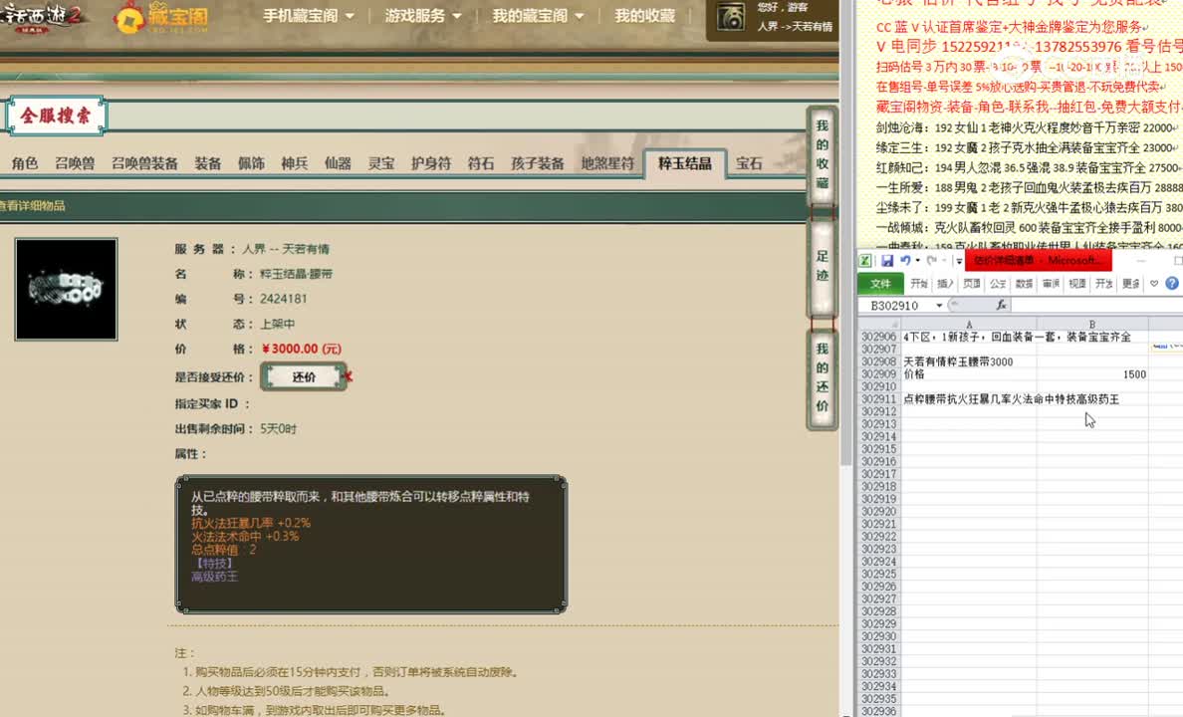The width and height of the screenshot is (1183, 717).
Task: Click the belt item thumbnail image
Action: click(66, 289)
